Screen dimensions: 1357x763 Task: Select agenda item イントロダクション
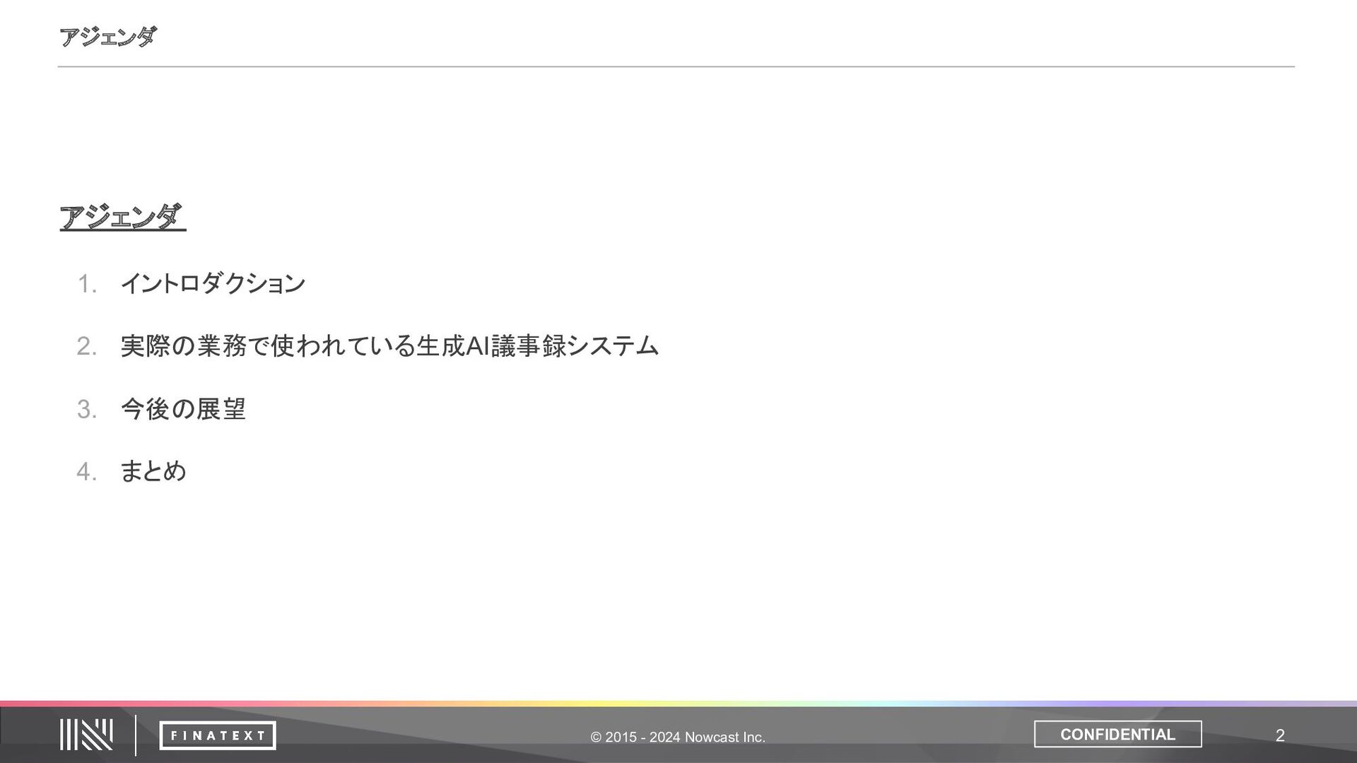point(213,284)
